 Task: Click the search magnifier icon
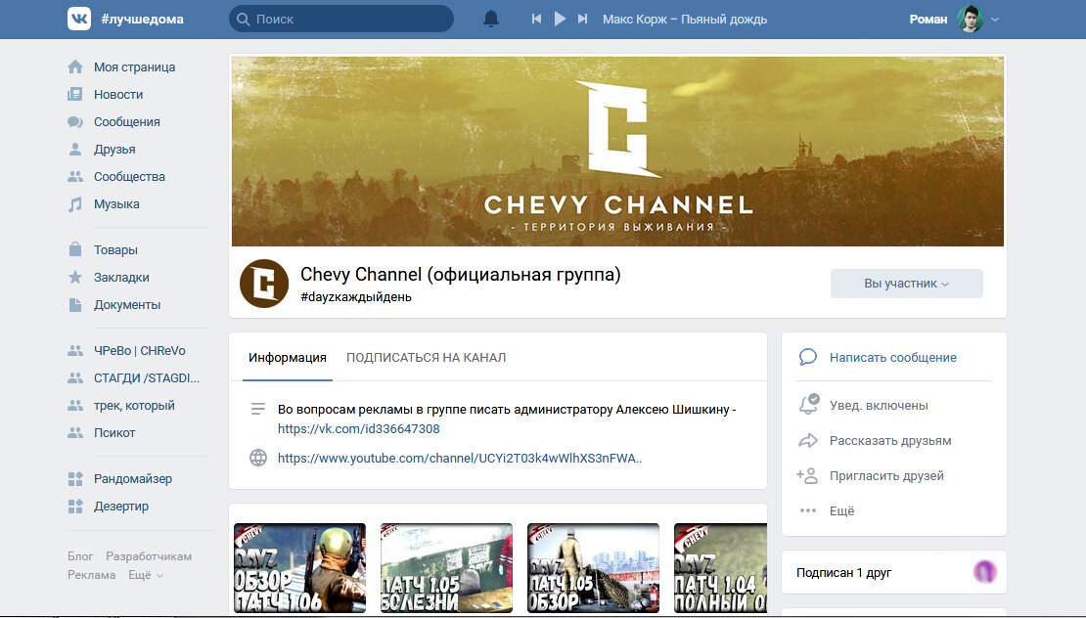(243, 20)
